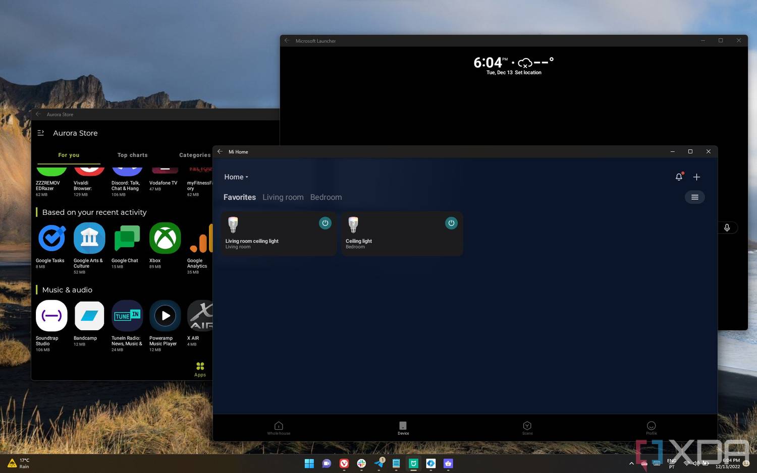Go back in Mi Home window
This screenshot has width=757, height=473.
[220, 152]
